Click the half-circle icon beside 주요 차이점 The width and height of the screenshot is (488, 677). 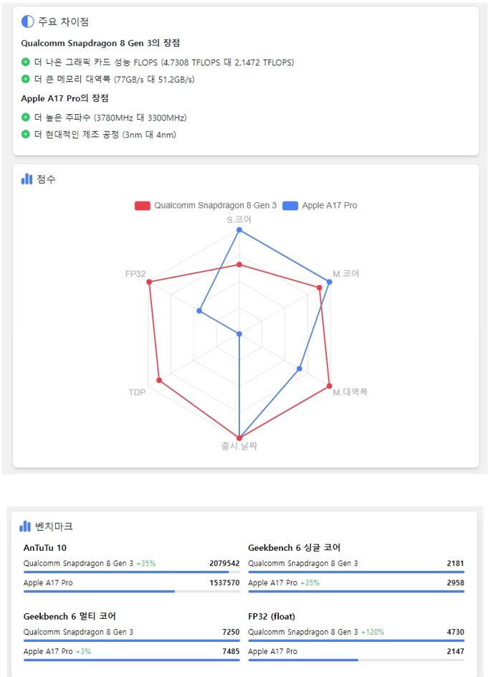(x=28, y=22)
